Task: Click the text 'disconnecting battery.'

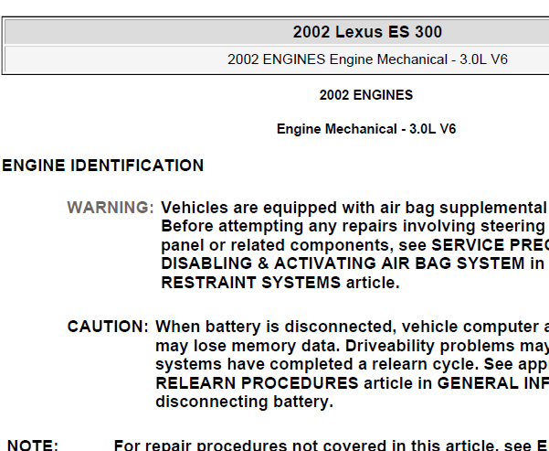Action: (245, 402)
